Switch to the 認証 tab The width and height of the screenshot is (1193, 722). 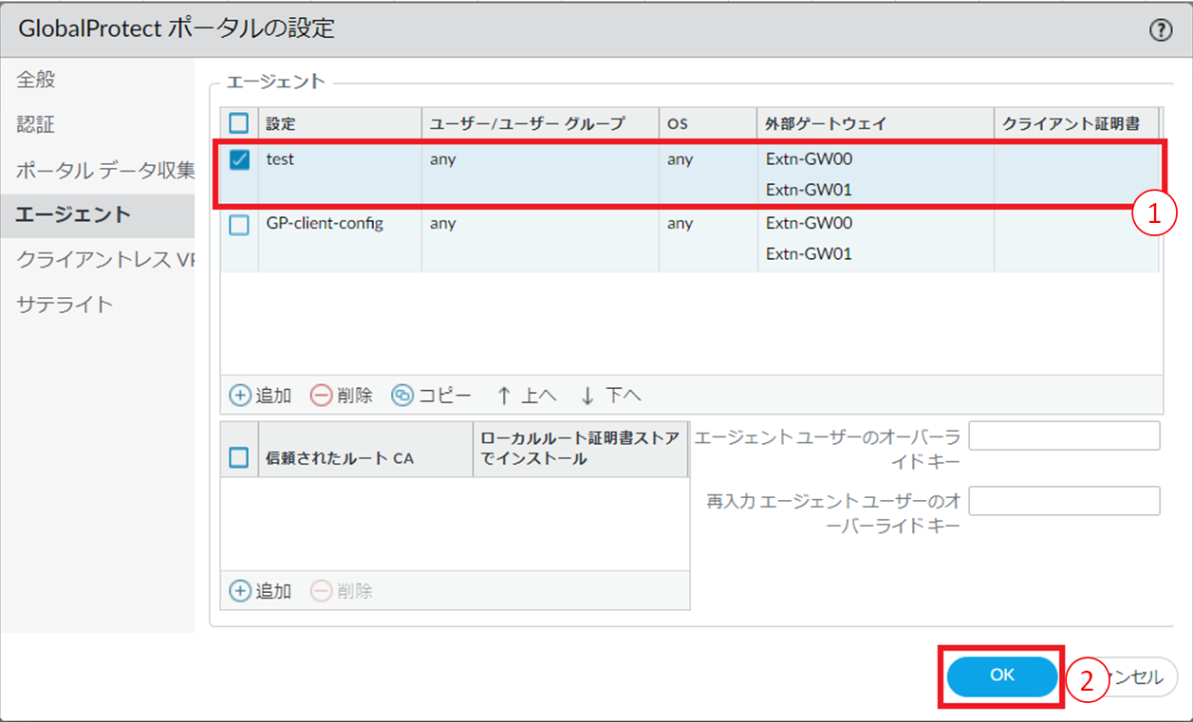point(36,125)
